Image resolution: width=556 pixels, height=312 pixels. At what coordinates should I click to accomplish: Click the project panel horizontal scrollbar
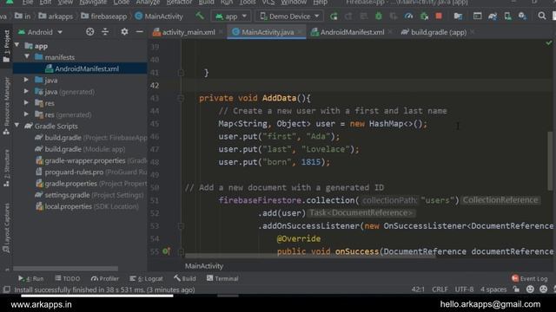tap(66, 269)
